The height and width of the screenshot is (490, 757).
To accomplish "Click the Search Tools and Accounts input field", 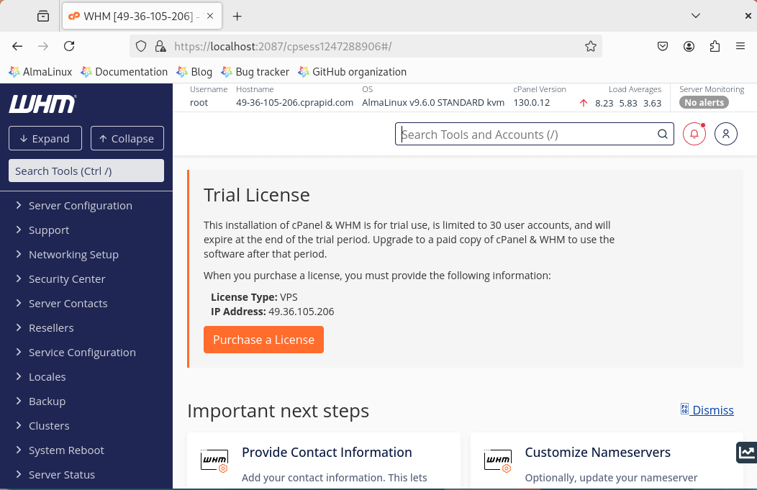I will [x=525, y=134].
